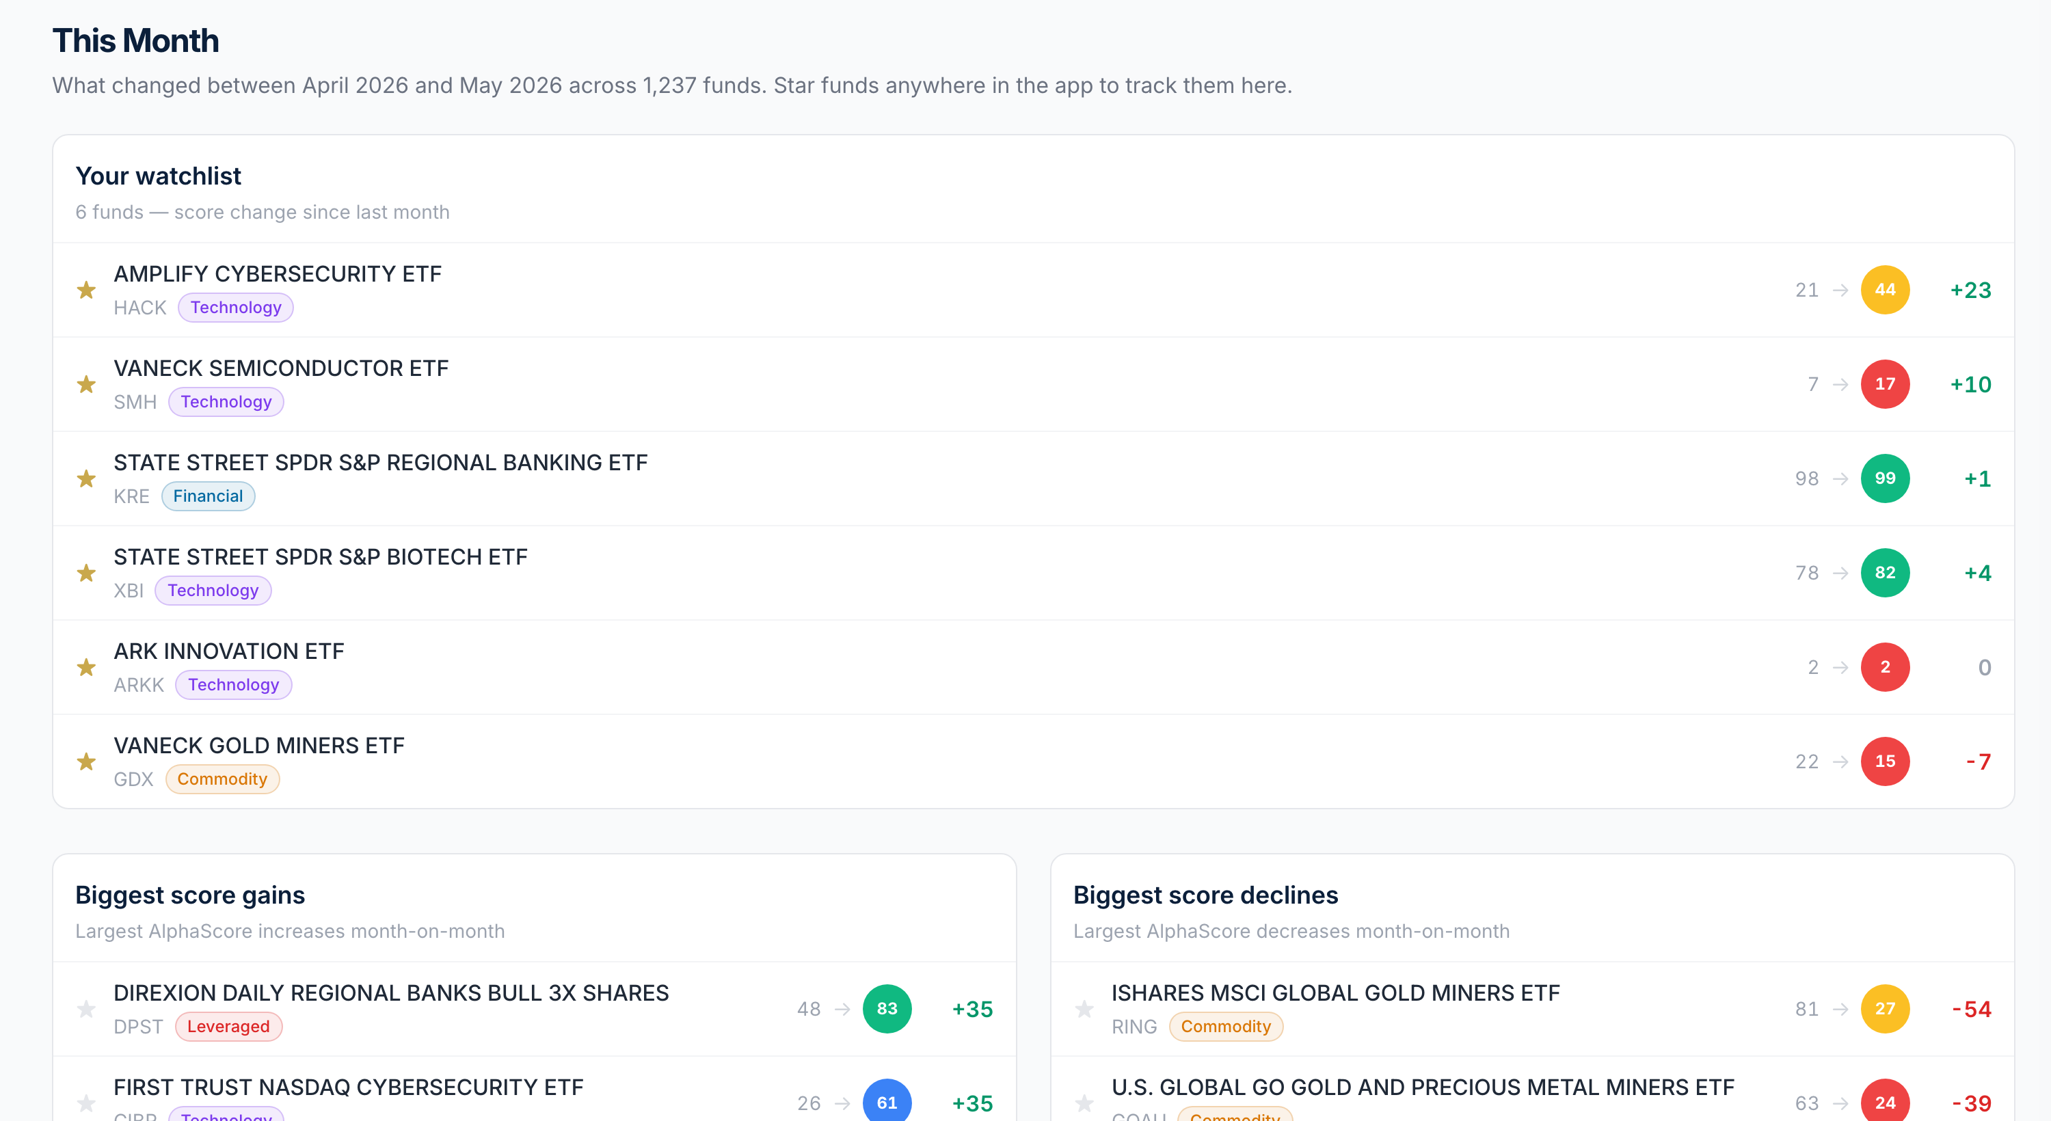Click the This Month page title
Image resolution: width=2051 pixels, height=1121 pixels.
(x=135, y=40)
